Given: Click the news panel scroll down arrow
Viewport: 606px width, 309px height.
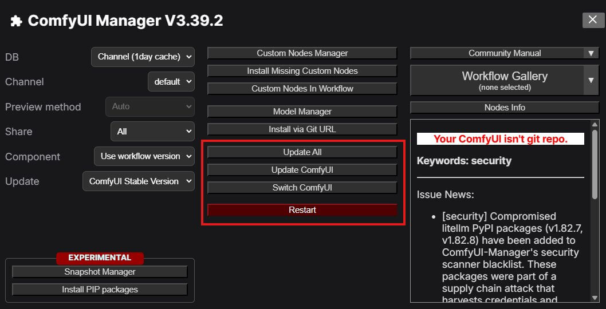Looking at the screenshot, I should (595, 298).
